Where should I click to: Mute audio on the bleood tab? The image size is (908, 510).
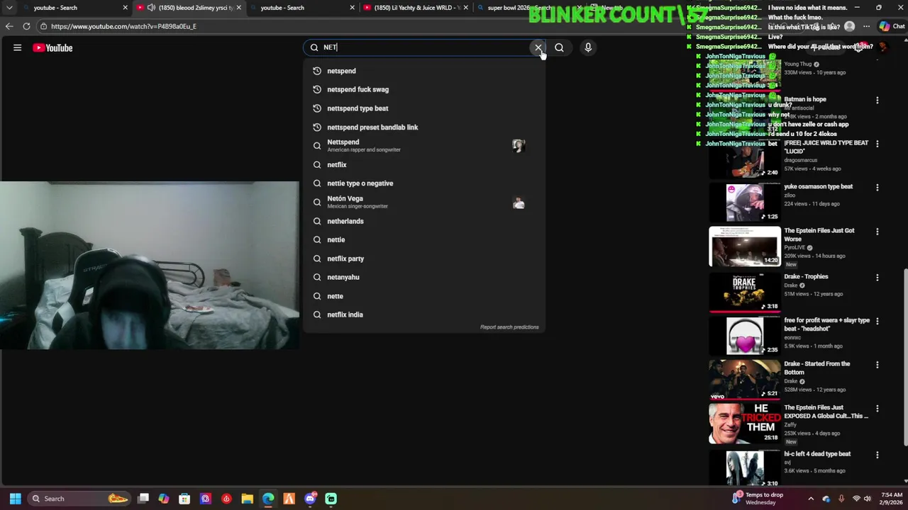point(150,8)
